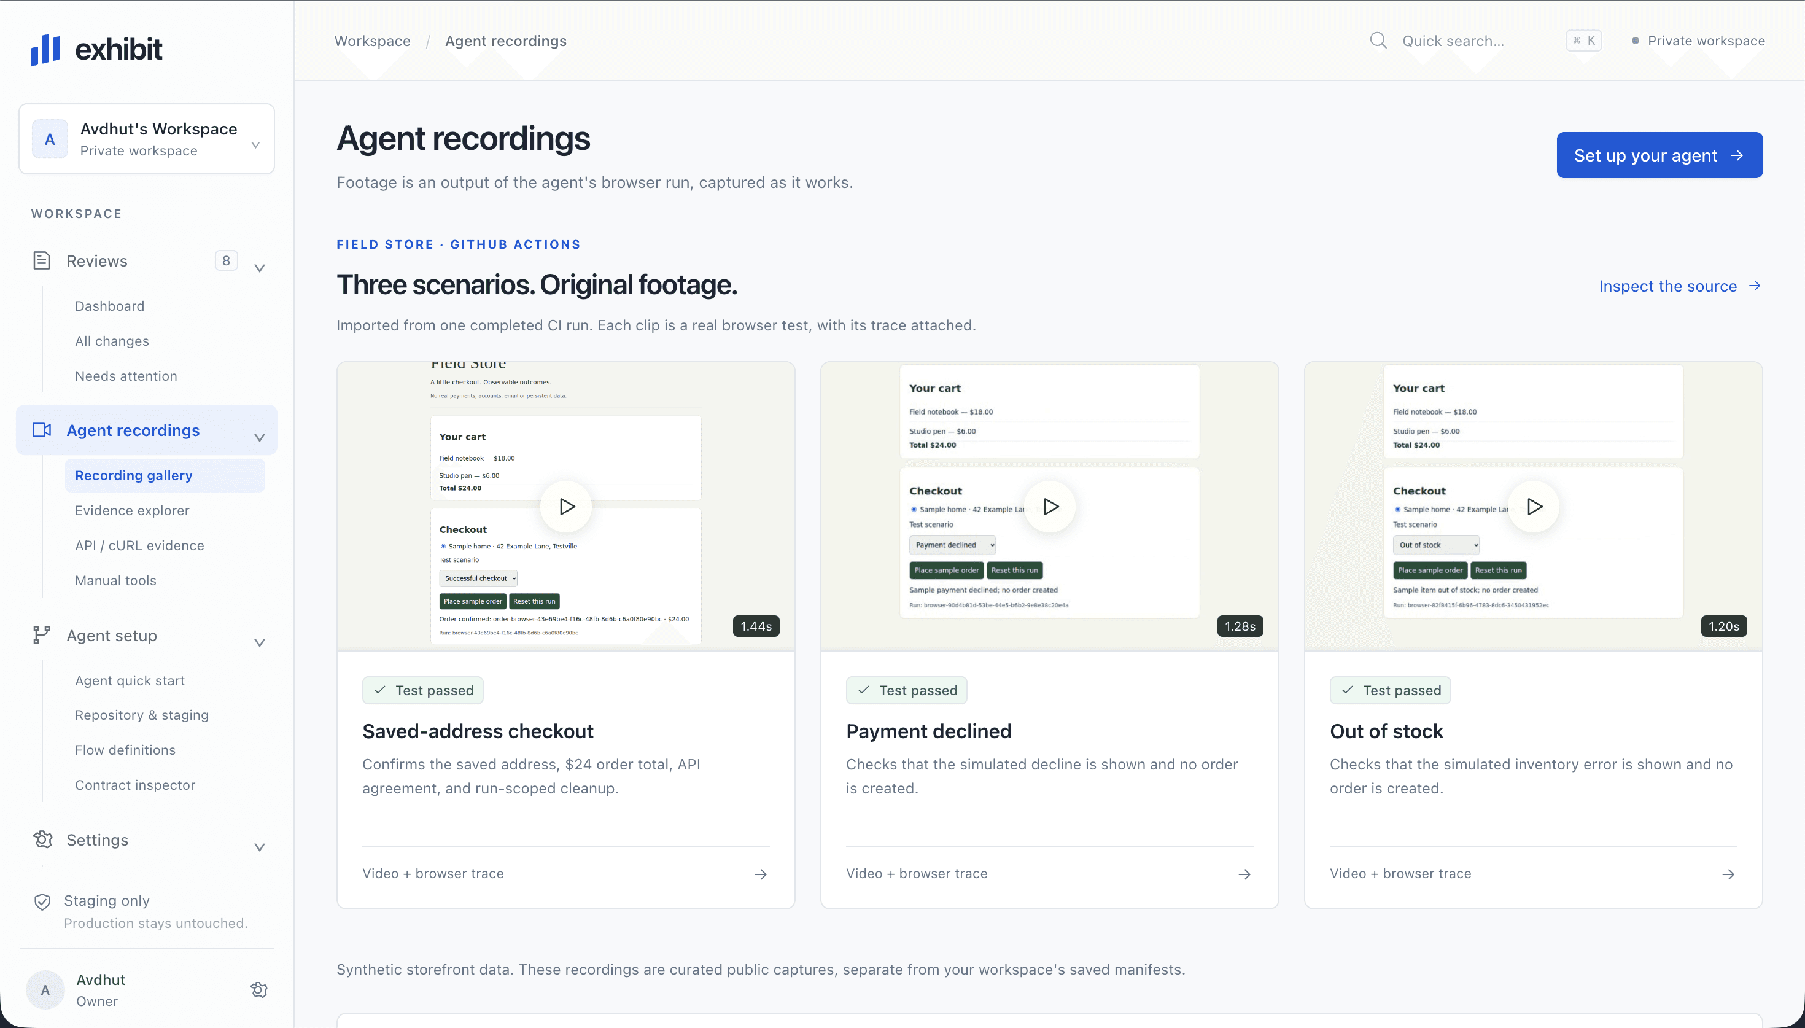1805x1028 pixels.
Task: Click arrow on Payment declined trace row
Action: tap(1244, 874)
